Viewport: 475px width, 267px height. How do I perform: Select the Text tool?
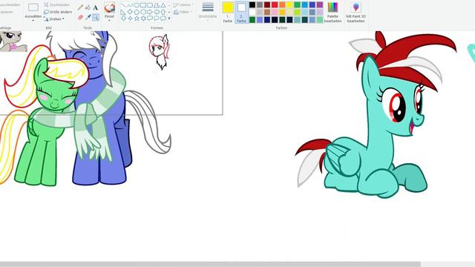pos(96,7)
